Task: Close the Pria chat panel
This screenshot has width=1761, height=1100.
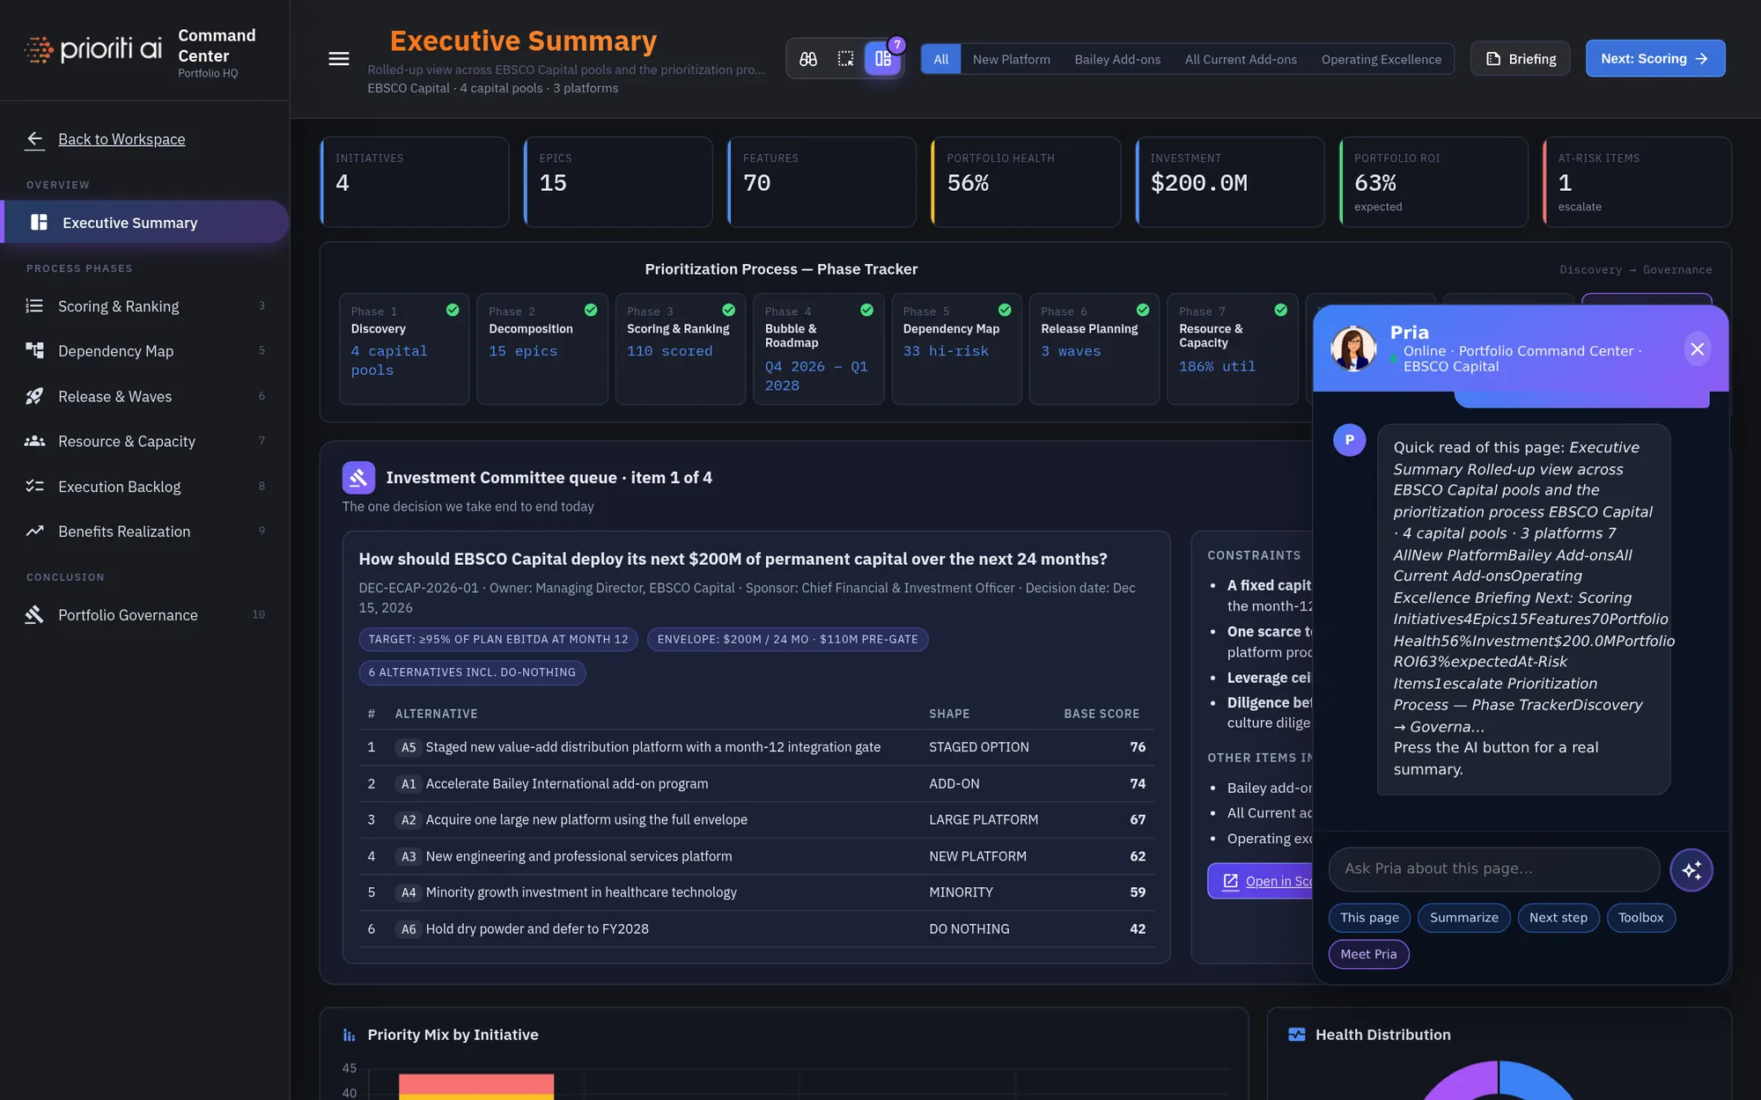Action: pyautogui.click(x=1698, y=349)
